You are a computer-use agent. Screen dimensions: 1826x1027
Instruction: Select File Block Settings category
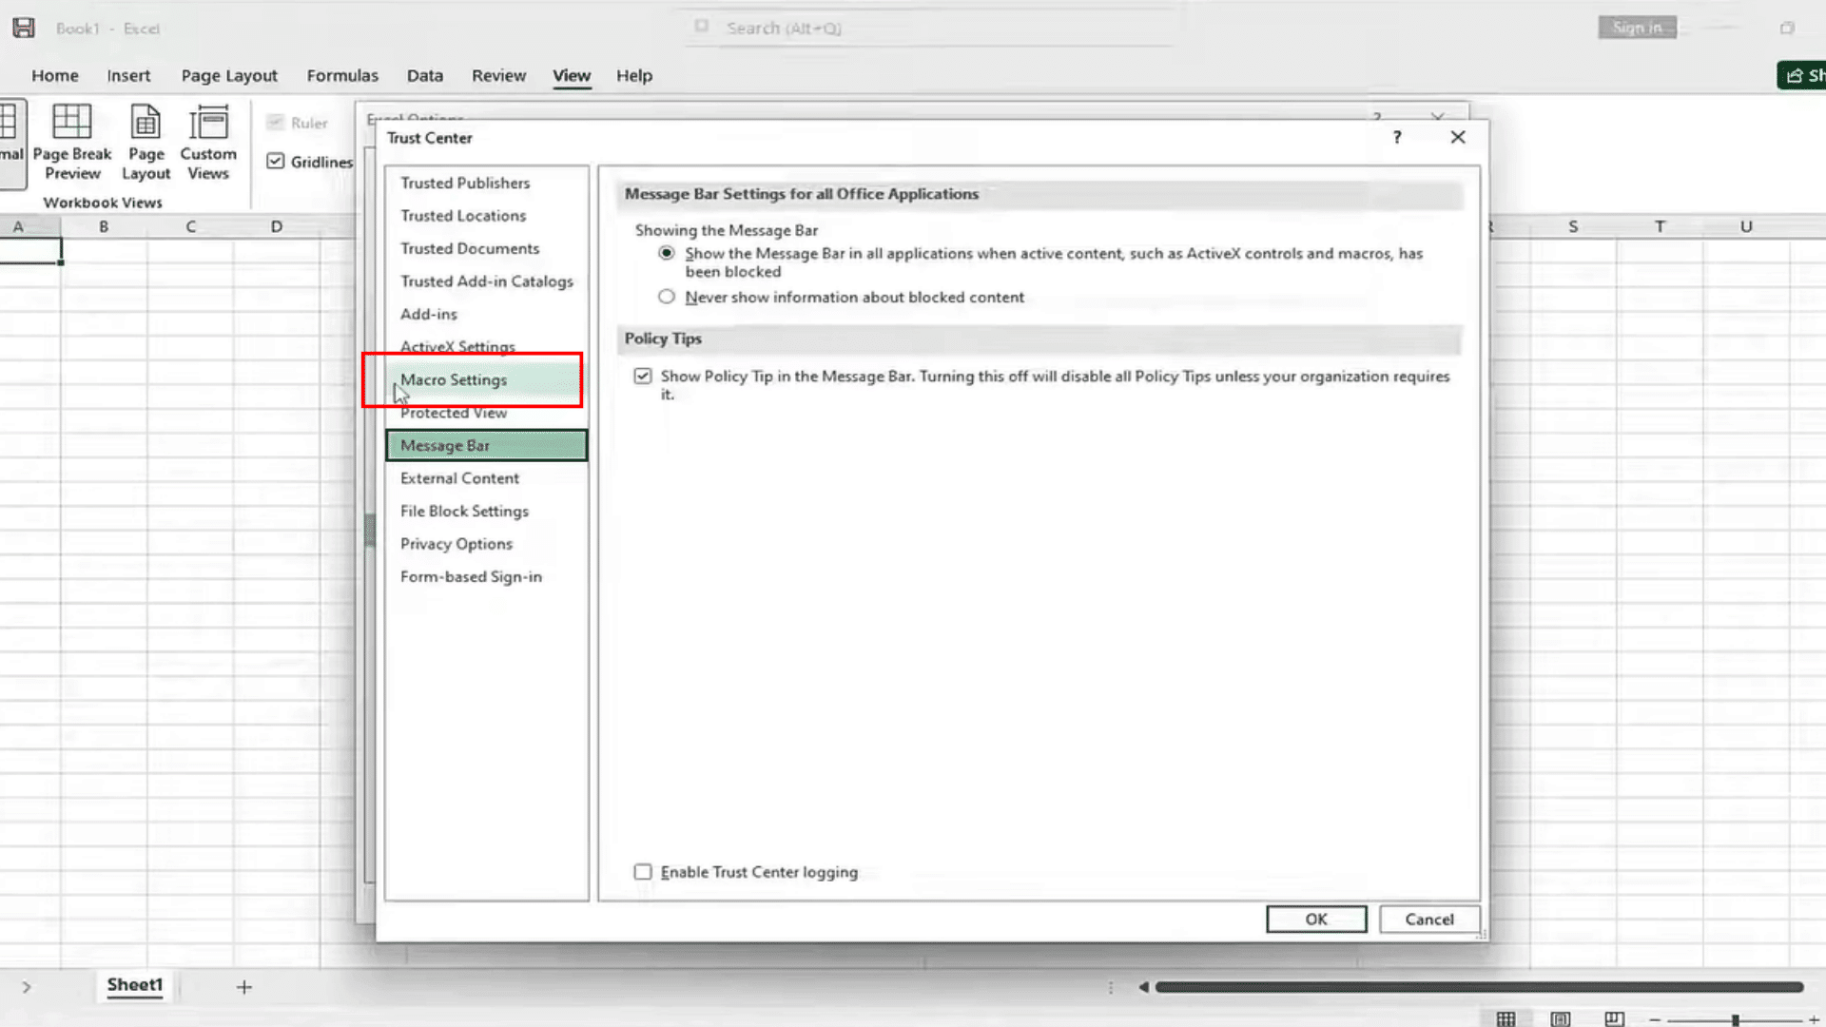click(487, 511)
